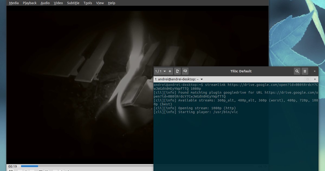Click 'Starting player: /usr/bin/vlc' line
Image resolution: width=325 pixels, height=171 pixels.
(196, 112)
